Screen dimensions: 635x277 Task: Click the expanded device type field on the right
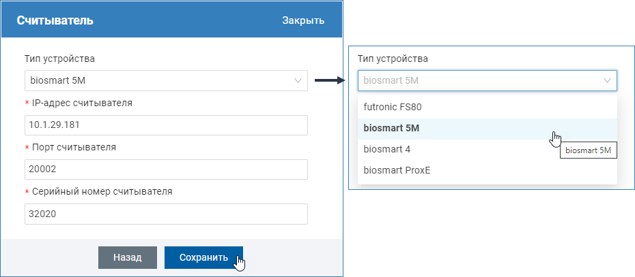pos(478,80)
